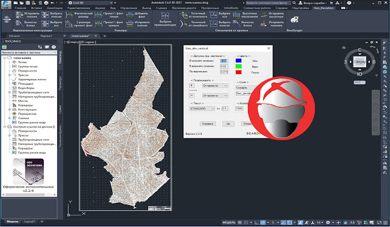The height and width of the screenshot is (227, 390).
Task: Expand 'Конструкции' tree node
Action: click(10, 109)
